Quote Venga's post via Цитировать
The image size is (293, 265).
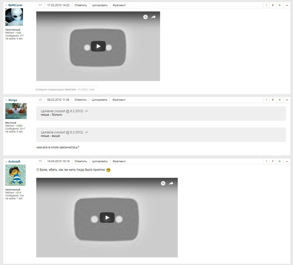pyautogui.click(x=100, y=100)
